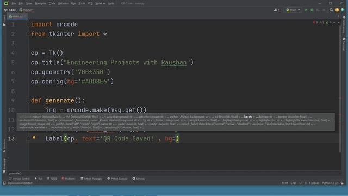Open Search Everywhere magnifier icon
This screenshot has height=196, width=348.
coord(331,10)
